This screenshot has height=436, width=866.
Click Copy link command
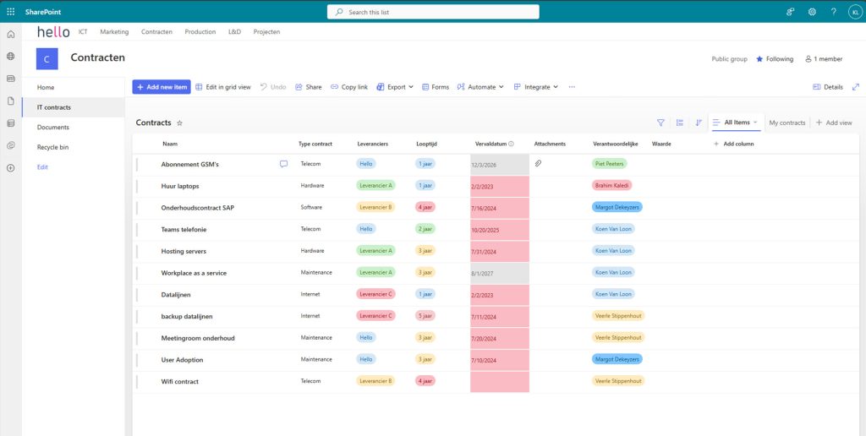[349, 87]
